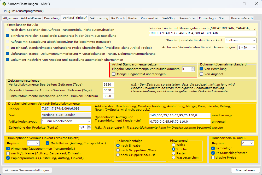Check the 'von Angebot' checkbox
Image resolution: width=262 pixels, height=175 pixels.
(x=201, y=74)
